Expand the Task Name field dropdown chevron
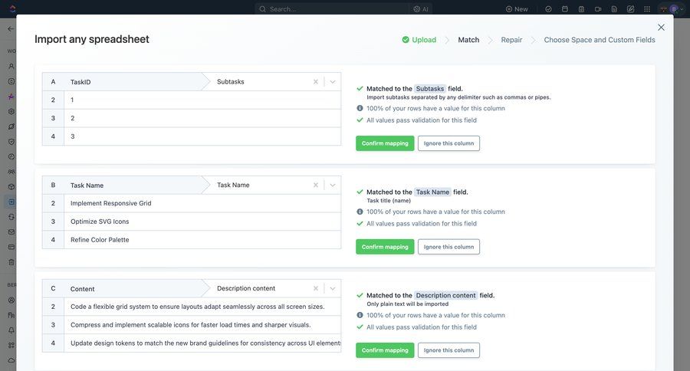The height and width of the screenshot is (371, 690). point(333,185)
